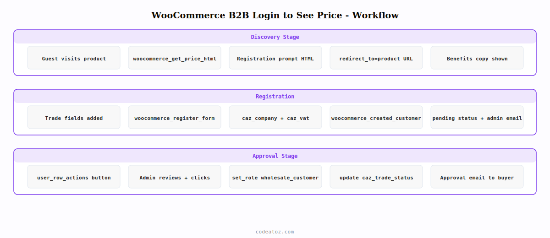Select the woocommerce_get_price_html step
Image resolution: width=550 pixels, height=238 pixels.
[x=175, y=58]
